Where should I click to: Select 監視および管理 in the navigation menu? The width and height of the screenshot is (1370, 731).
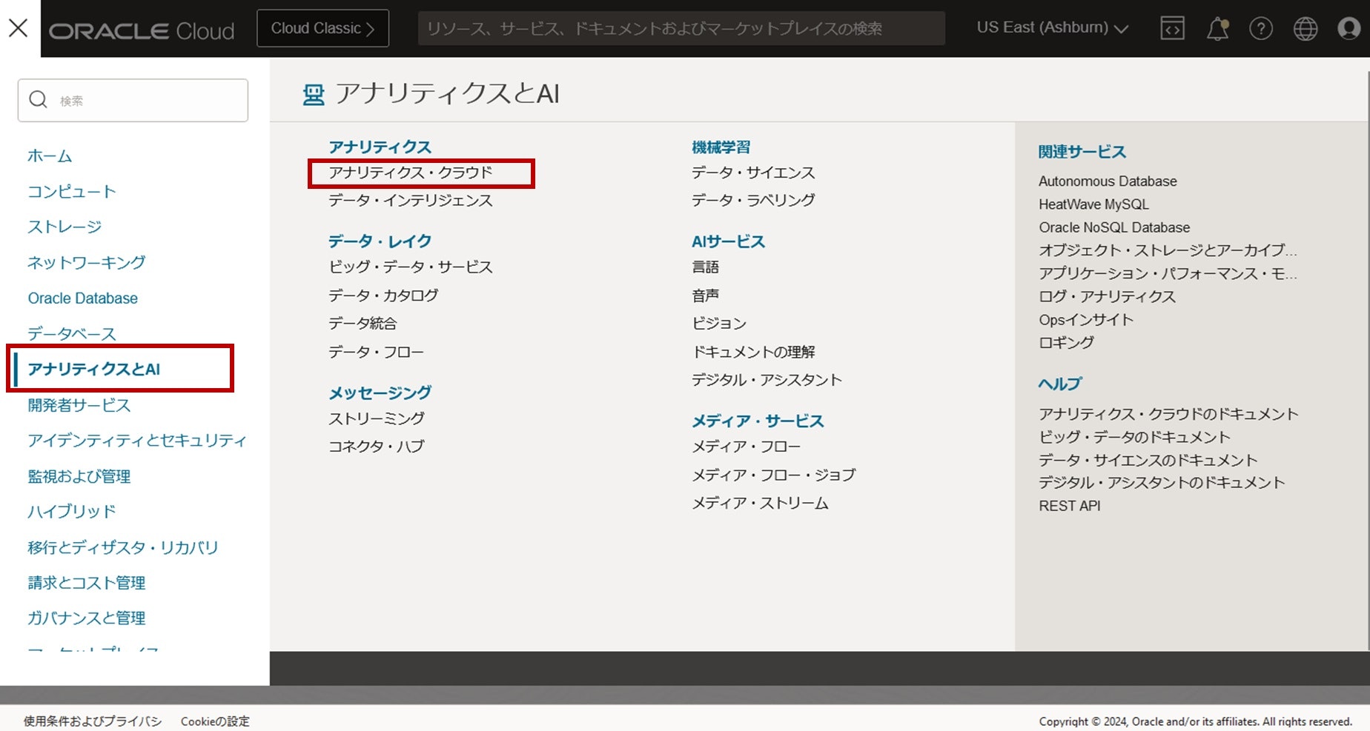(x=79, y=476)
